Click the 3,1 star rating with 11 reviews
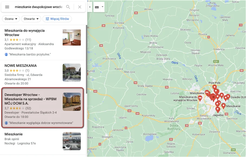The width and height of the screenshot is (246, 157). (x=18, y=40)
